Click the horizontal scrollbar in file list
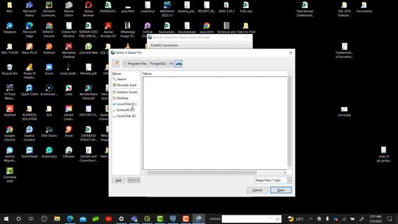Viewport: 398px width, 224px height. [201, 173]
